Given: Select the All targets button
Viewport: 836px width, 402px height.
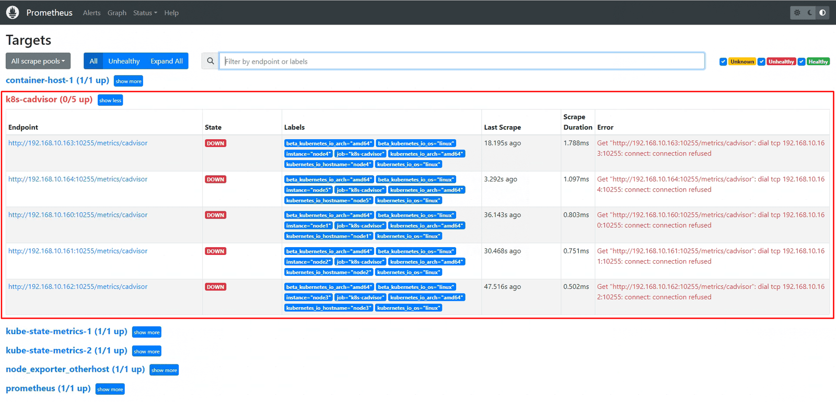Looking at the screenshot, I should pyautogui.click(x=94, y=61).
